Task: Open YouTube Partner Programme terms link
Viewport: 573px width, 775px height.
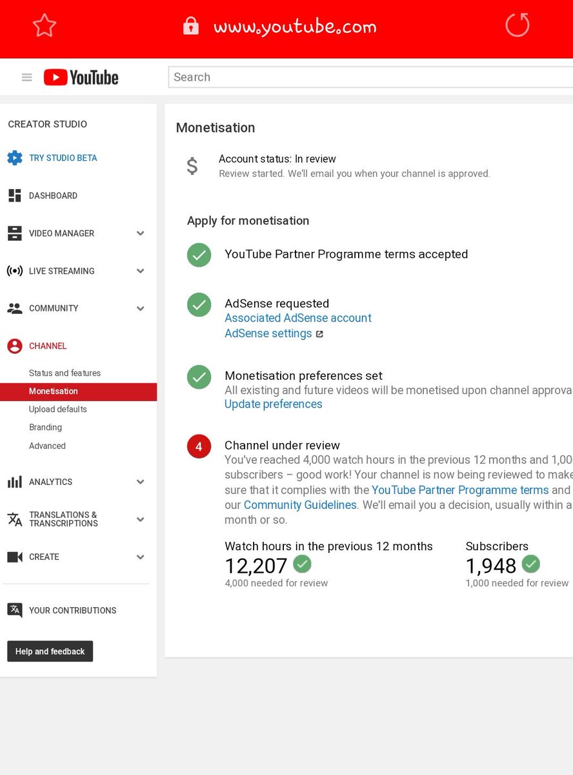Action: 460,490
